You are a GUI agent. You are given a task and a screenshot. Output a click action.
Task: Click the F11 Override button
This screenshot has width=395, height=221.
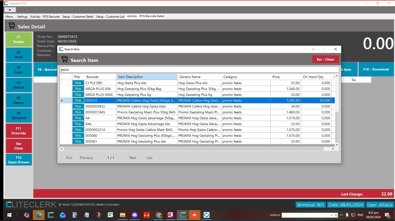[19, 131]
